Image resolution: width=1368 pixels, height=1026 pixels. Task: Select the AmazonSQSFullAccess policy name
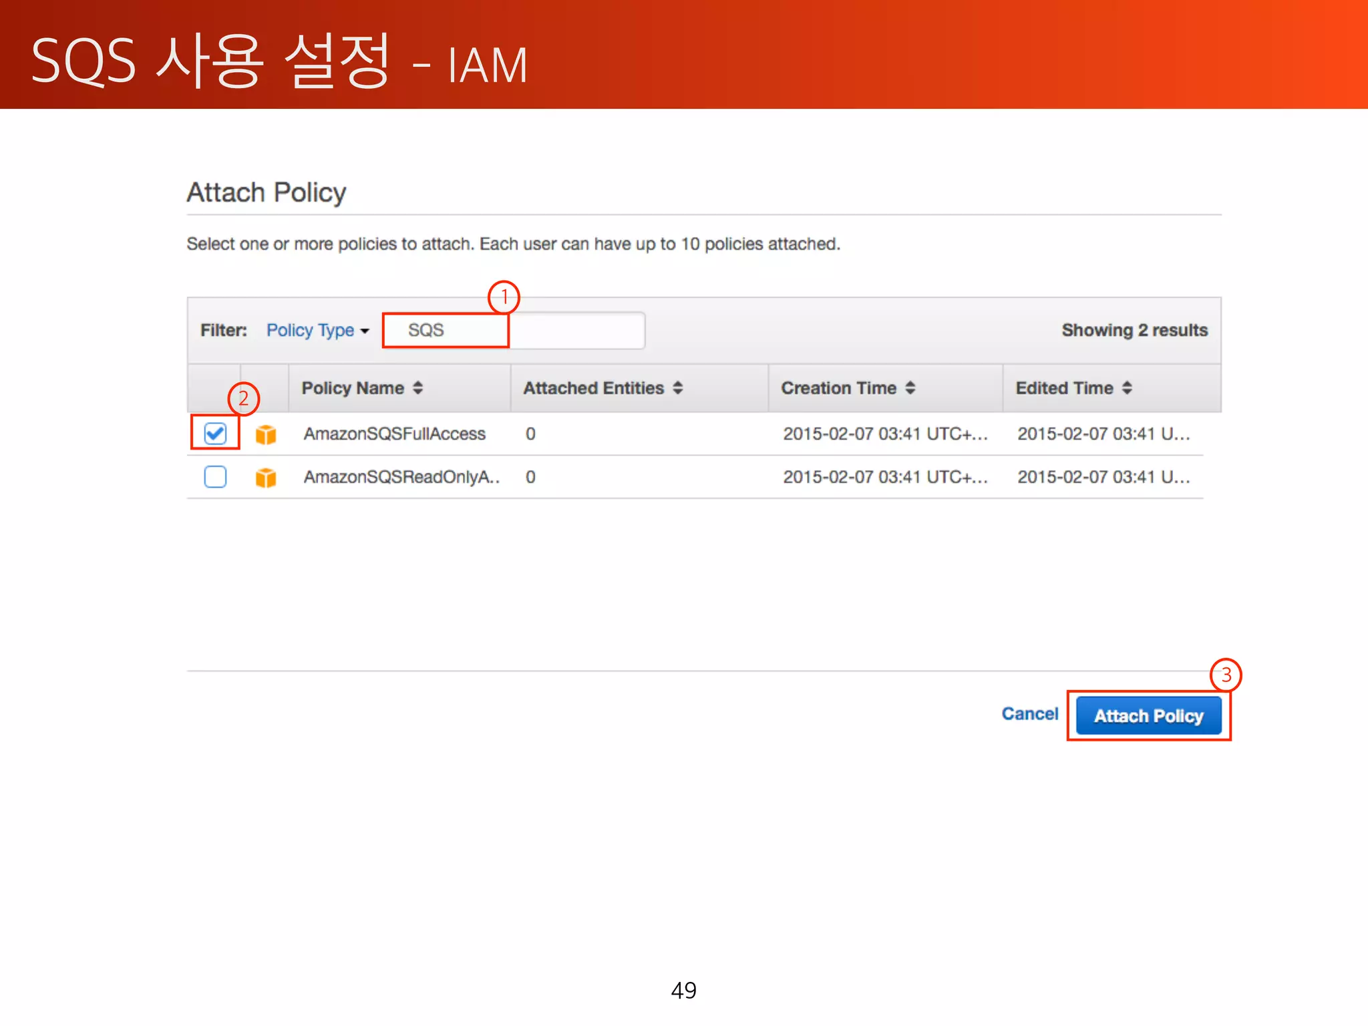[394, 434]
